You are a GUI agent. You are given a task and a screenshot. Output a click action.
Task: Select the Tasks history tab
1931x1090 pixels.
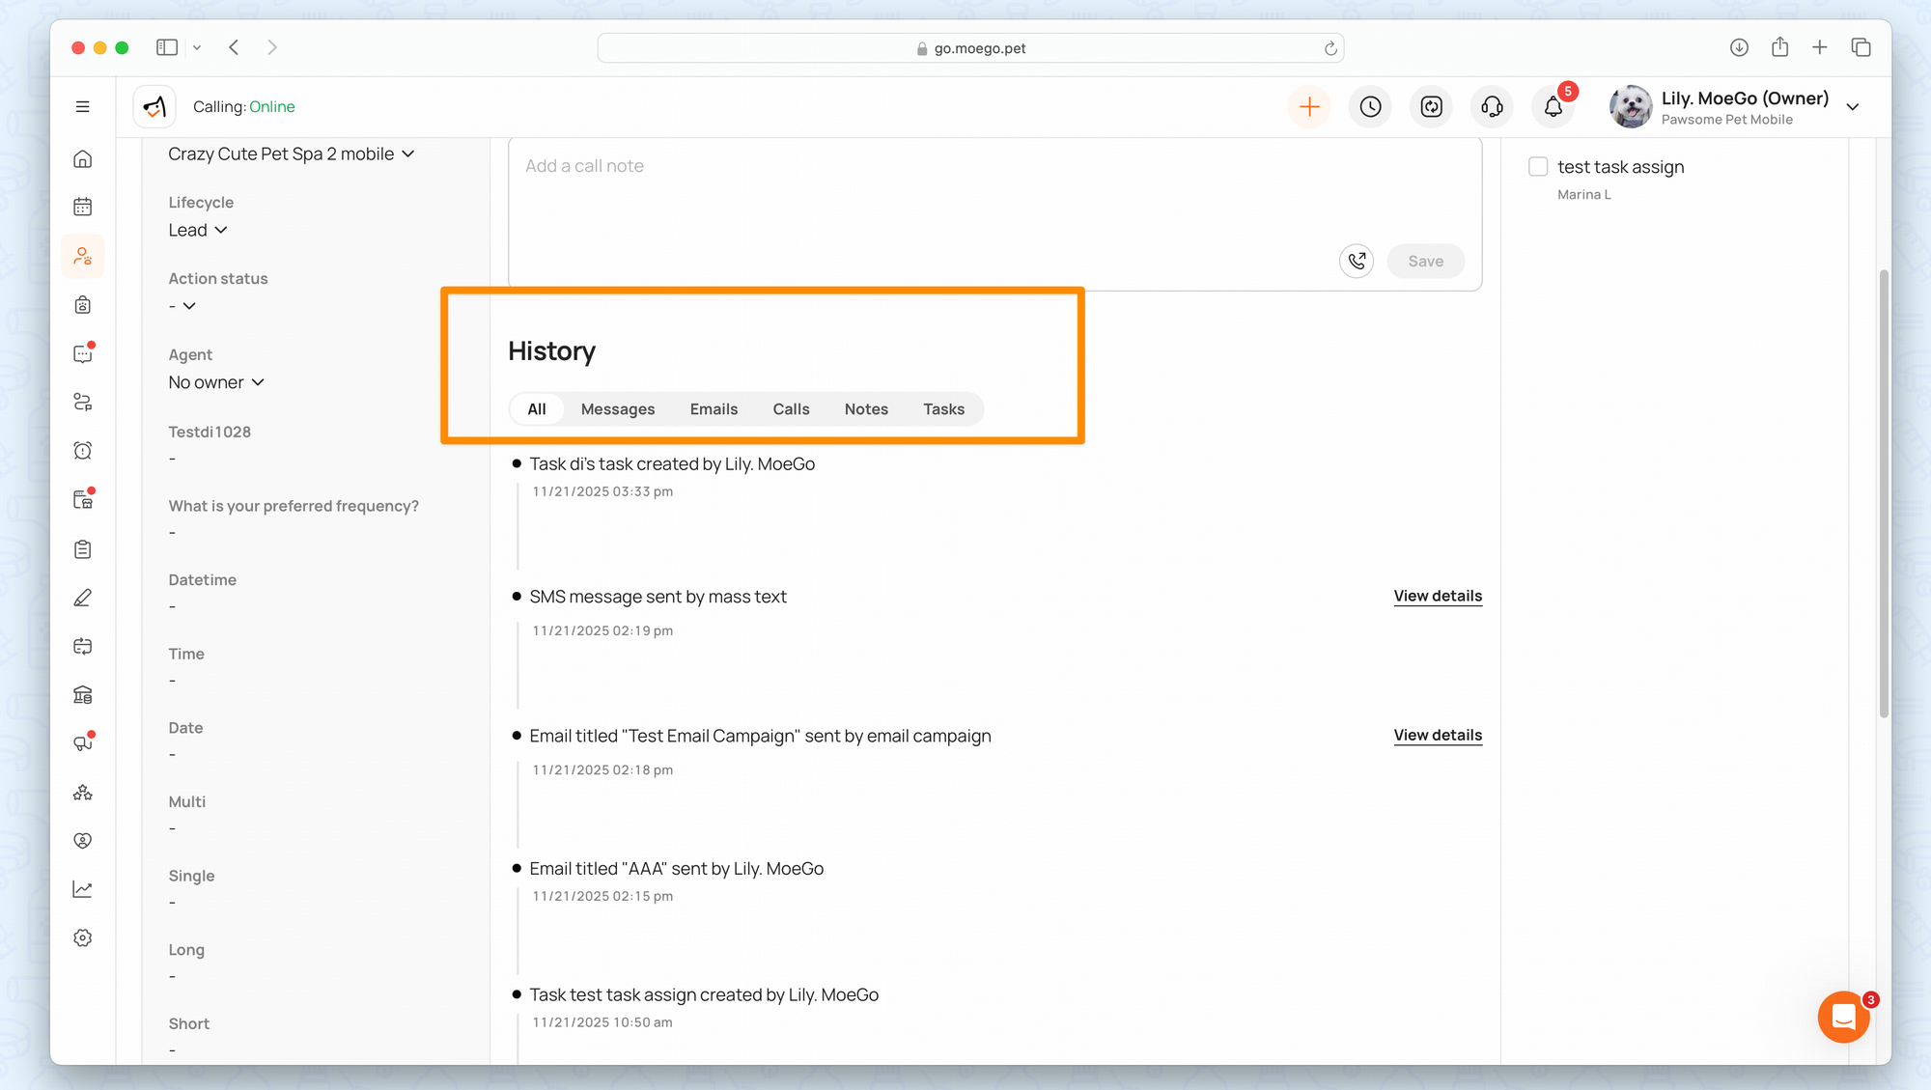pos(943,409)
